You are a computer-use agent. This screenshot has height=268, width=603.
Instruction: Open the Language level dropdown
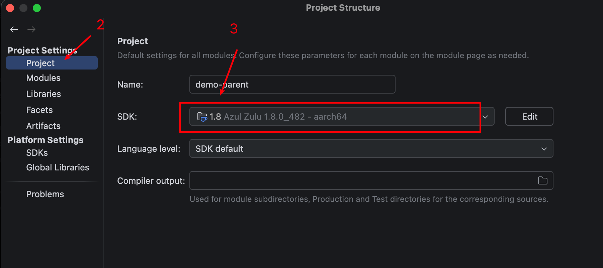(371, 148)
